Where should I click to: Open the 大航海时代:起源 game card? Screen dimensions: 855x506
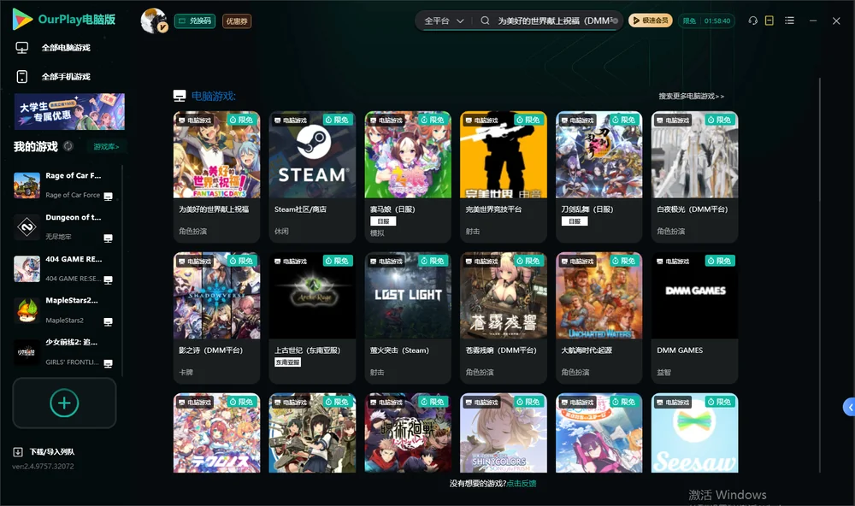tap(598, 318)
